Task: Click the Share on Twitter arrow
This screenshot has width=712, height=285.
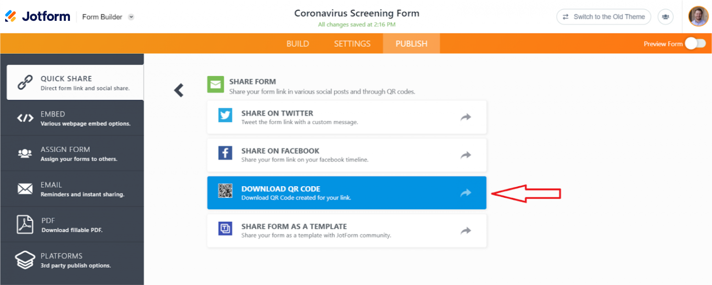Action: click(x=466, y=117)
